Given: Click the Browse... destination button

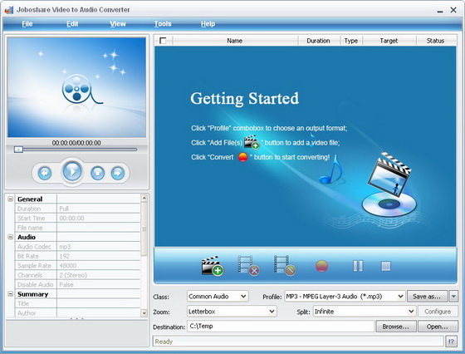Looking at the screenshot, I should click(396, 327).
